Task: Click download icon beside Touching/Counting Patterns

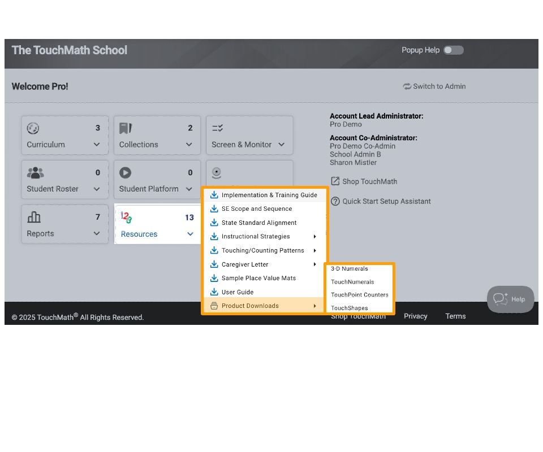Action: pyautogui.click(x=214, y=250)
